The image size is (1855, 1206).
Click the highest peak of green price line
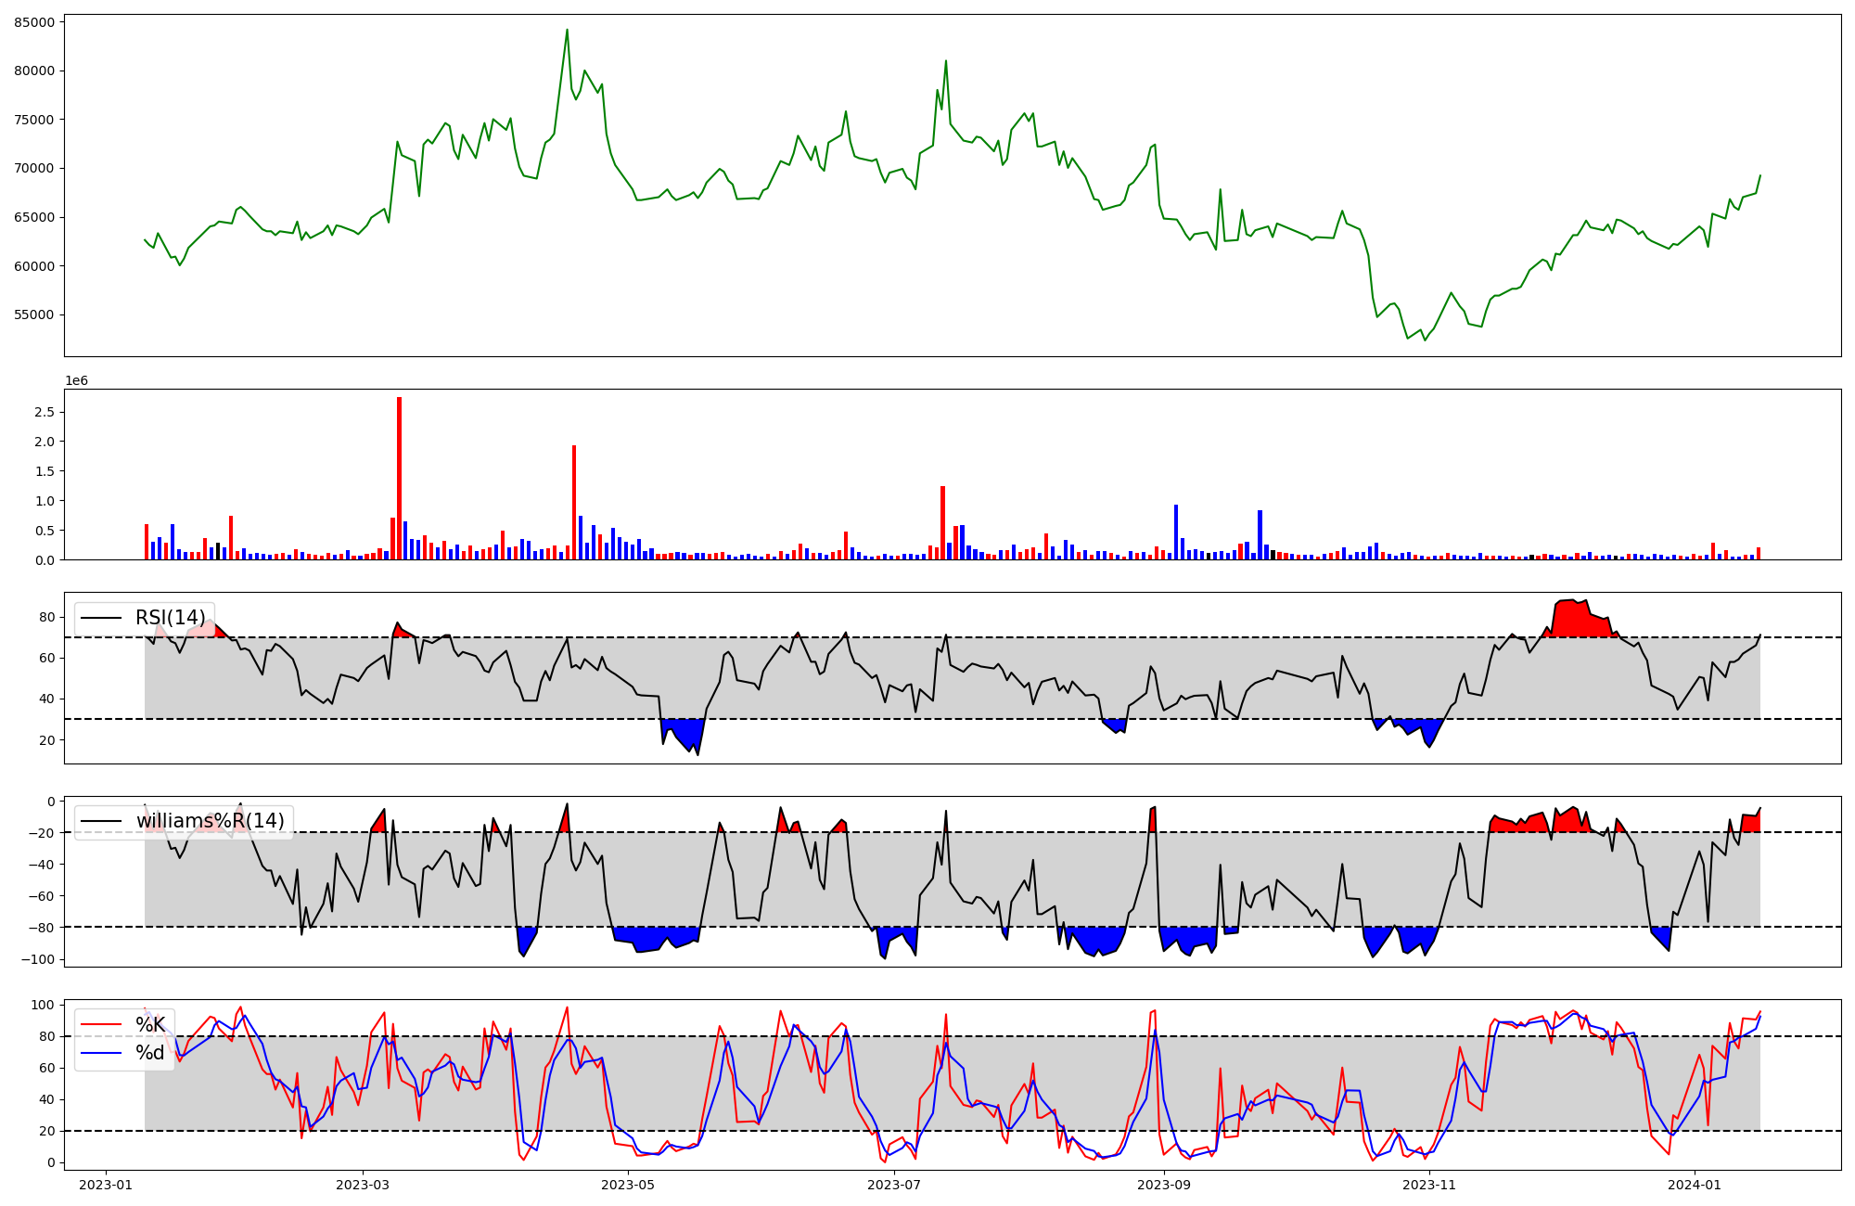[x=567, y=31]
